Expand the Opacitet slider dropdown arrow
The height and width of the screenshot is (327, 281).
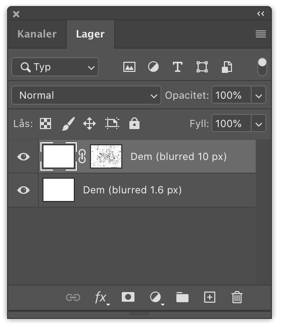(259, 95)
